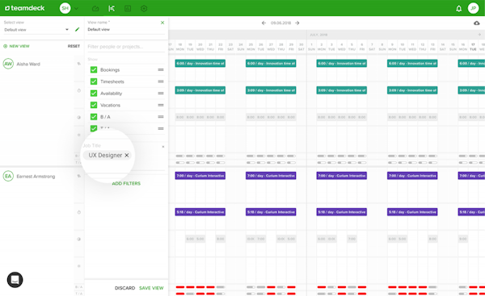Expand the Select view dropdown
This screenshot has height=296, width=485.
36,30
